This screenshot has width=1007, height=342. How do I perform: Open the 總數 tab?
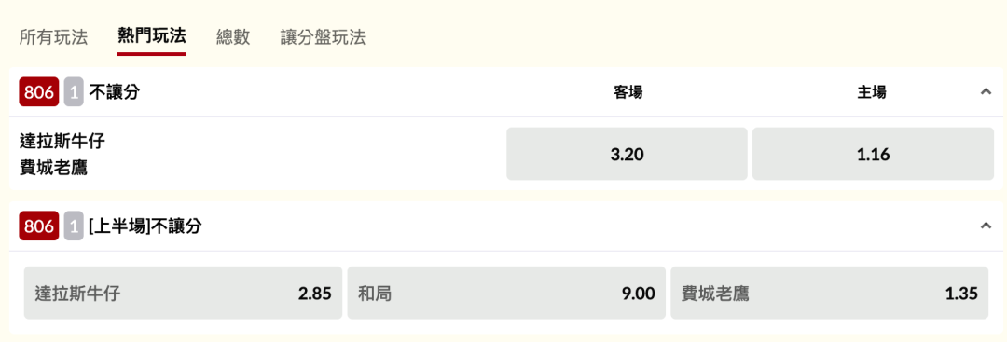coord(233,37)
